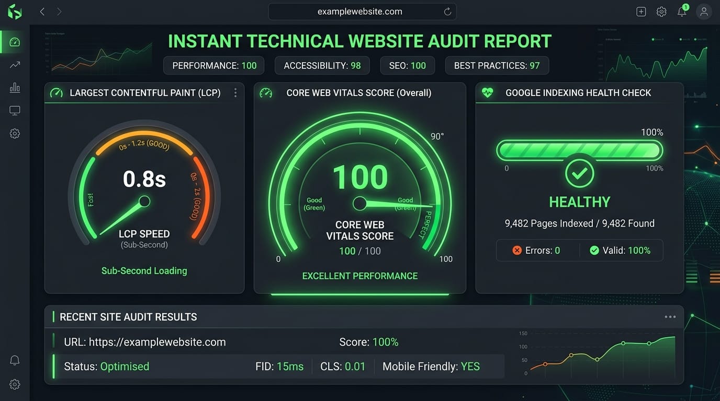Click the "Status: Optimised" row
The height and width of the screenshot is (401, 720).
[279, 367]
